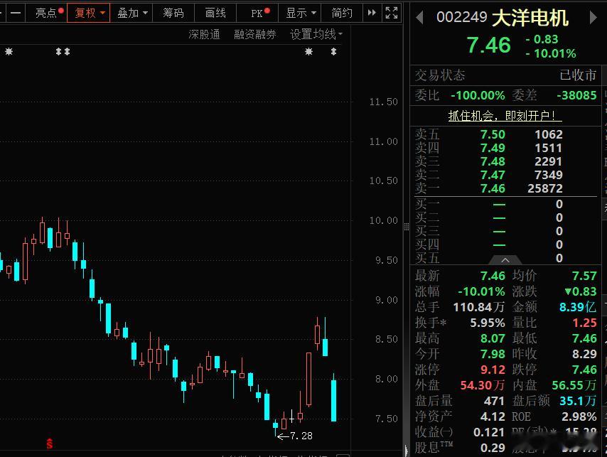Click the minus zoom-out button in toolbar

pyautogui.click(x=16, y=13)
